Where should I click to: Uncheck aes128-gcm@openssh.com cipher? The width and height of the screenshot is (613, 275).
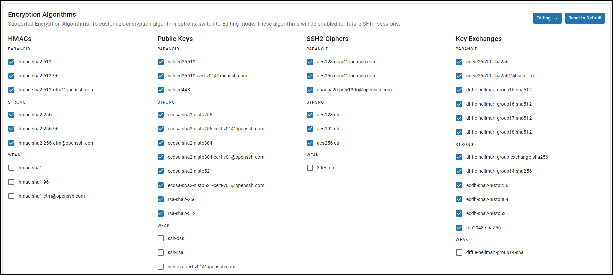310,62
